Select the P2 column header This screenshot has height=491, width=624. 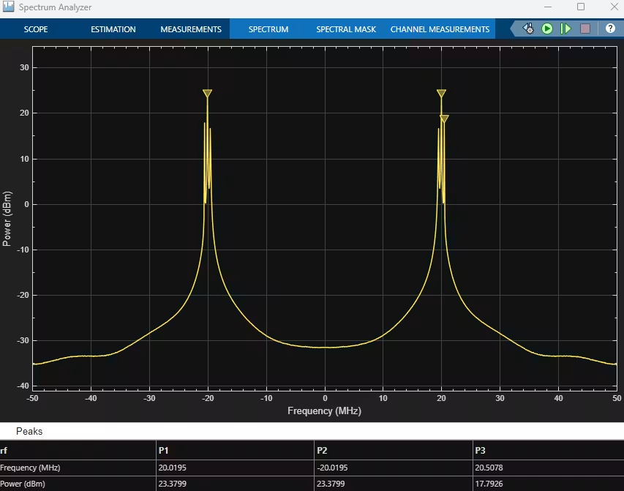point(322,450)
